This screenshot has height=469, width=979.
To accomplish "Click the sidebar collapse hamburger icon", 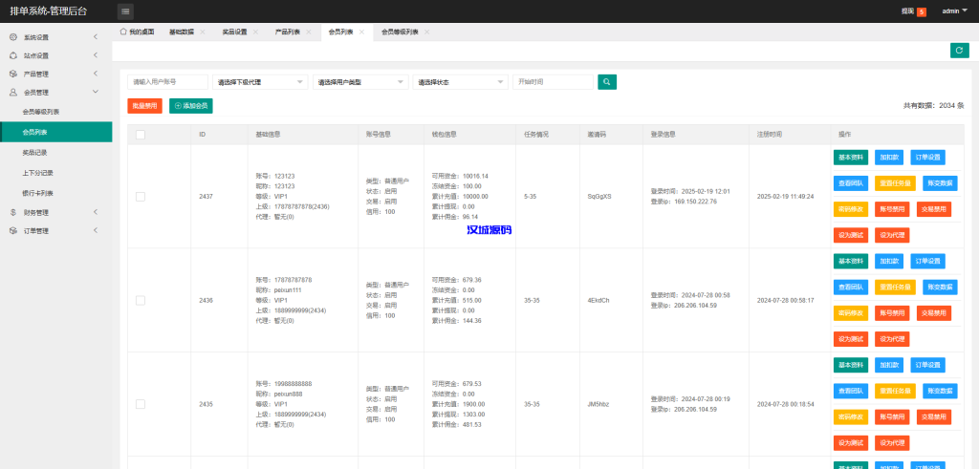I will 126,11.
